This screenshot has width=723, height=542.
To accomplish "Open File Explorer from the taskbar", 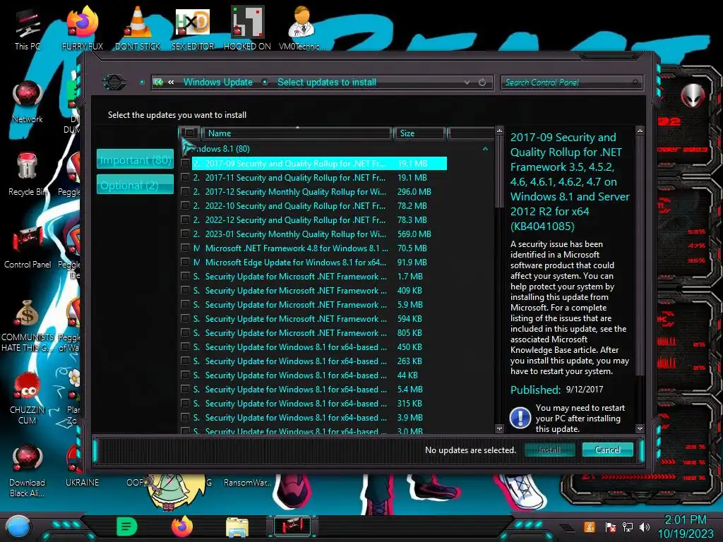I will (237, 526).
